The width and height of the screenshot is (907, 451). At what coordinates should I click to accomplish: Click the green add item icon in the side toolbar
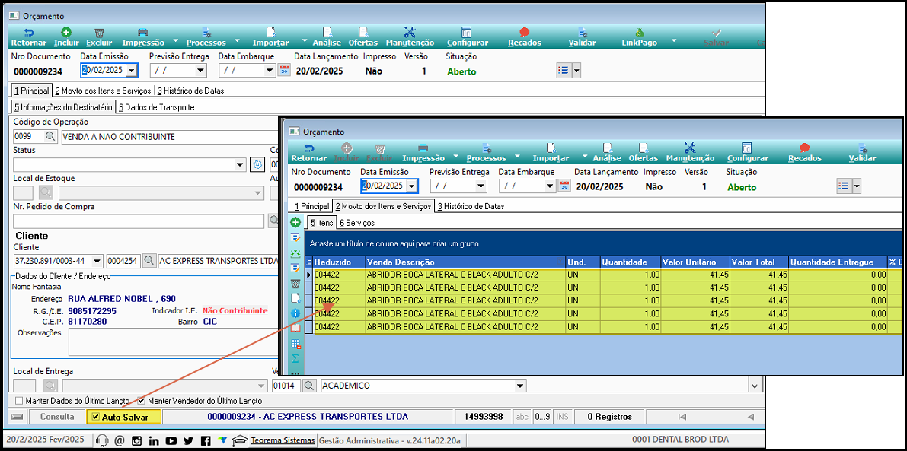[295, 223]
